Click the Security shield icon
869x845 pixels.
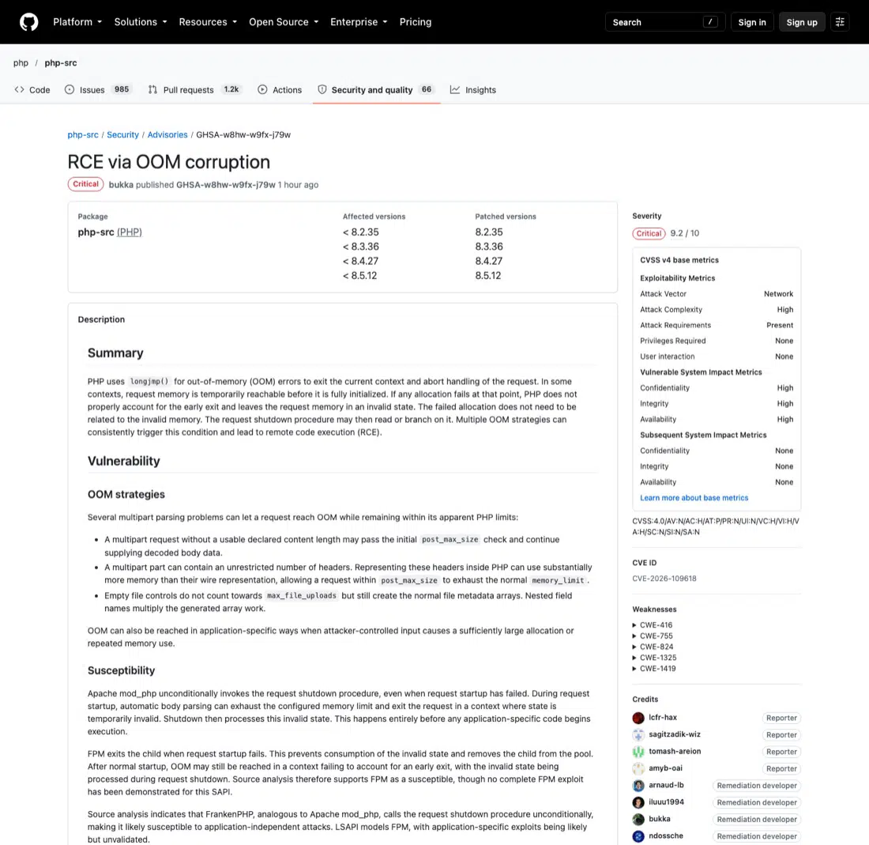click(322, 89)
